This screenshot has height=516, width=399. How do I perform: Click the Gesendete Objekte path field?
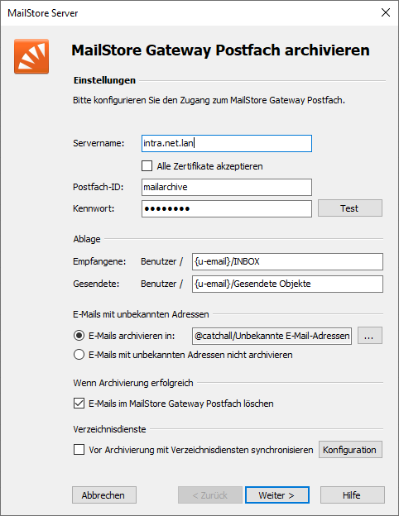pyautogui.click(x=287, y=284)
